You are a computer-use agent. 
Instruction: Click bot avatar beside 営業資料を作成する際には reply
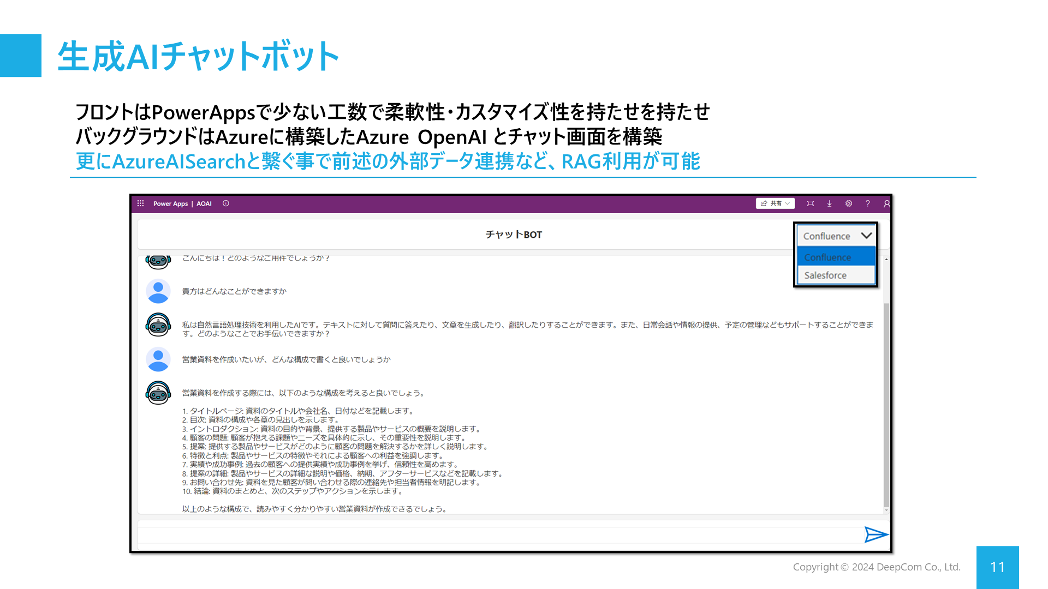click(158, 393)
